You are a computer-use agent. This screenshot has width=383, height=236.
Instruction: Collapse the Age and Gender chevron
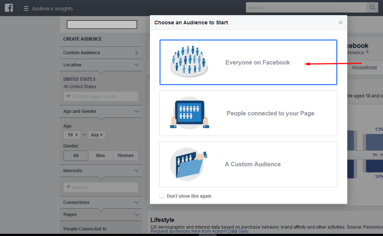click(137, 111)
